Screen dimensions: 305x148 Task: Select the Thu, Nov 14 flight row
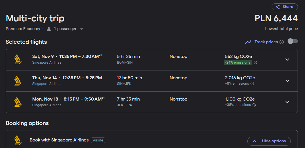152,81
